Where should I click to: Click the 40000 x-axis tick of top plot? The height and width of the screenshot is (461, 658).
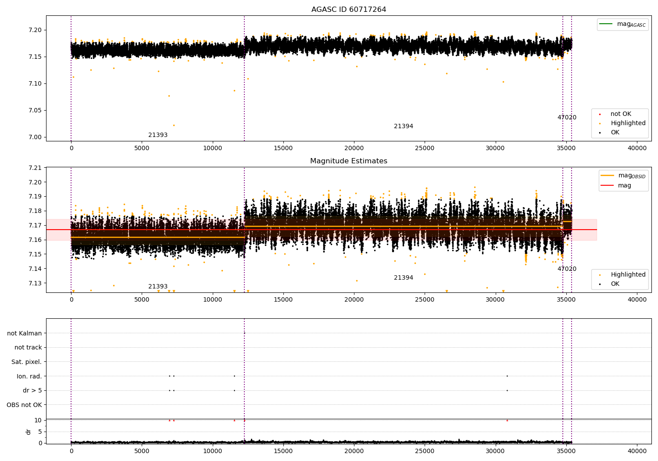(x=637, y=148)
